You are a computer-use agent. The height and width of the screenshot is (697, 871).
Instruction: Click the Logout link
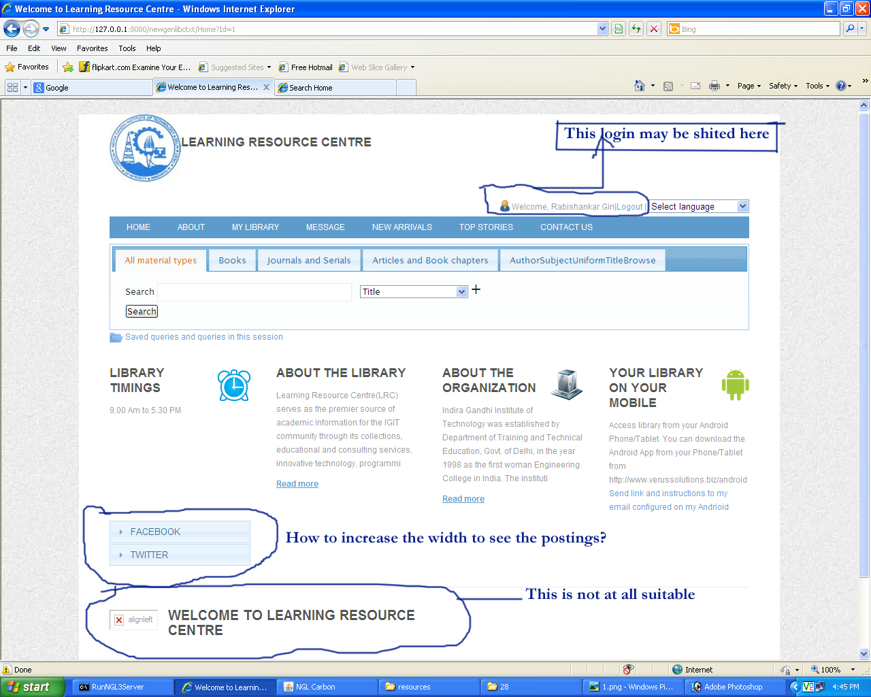(629, 207)
